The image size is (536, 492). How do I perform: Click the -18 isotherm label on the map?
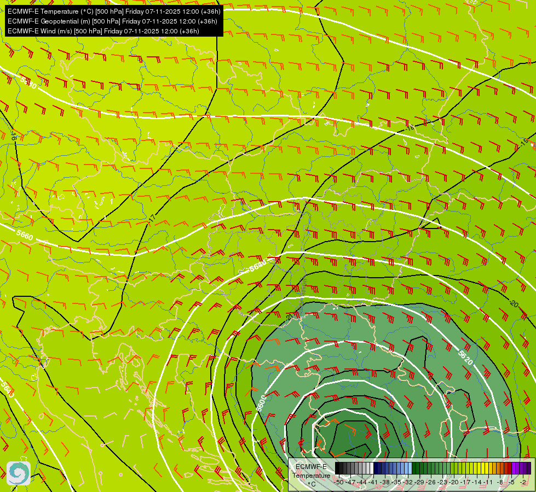pyautogui.click(x=410, y=128)
